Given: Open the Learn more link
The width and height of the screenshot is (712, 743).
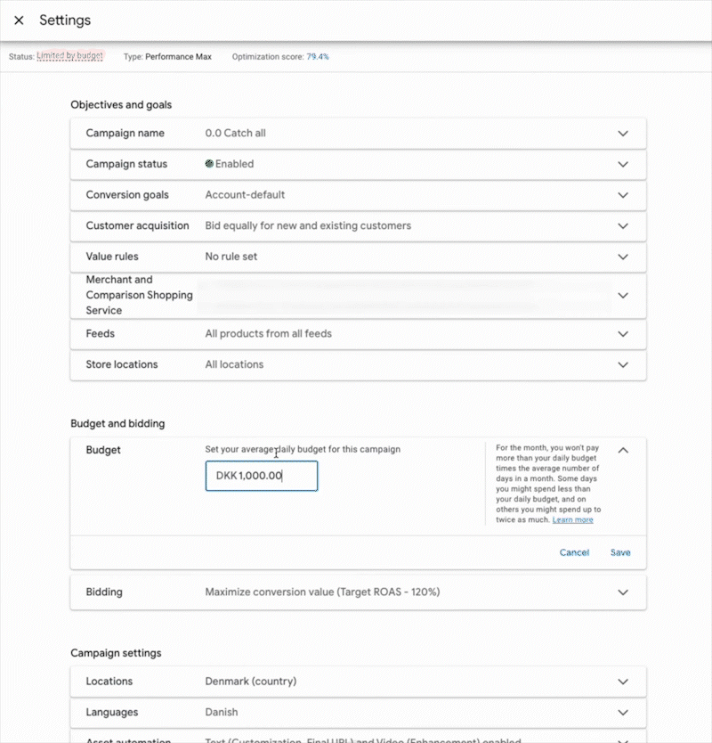Looking at the screenshot, I should [572, 519].
